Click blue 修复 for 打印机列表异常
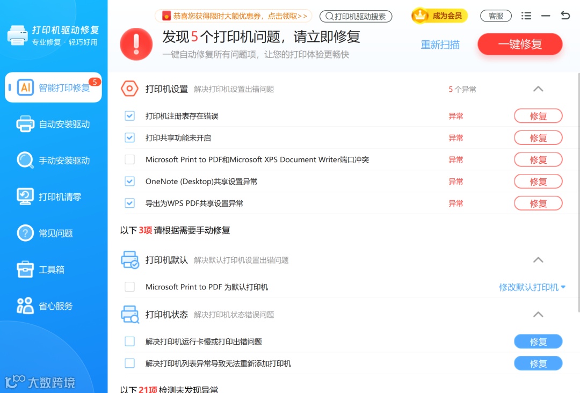Viewport: 580px width, 393px height. tap(538, 363)
